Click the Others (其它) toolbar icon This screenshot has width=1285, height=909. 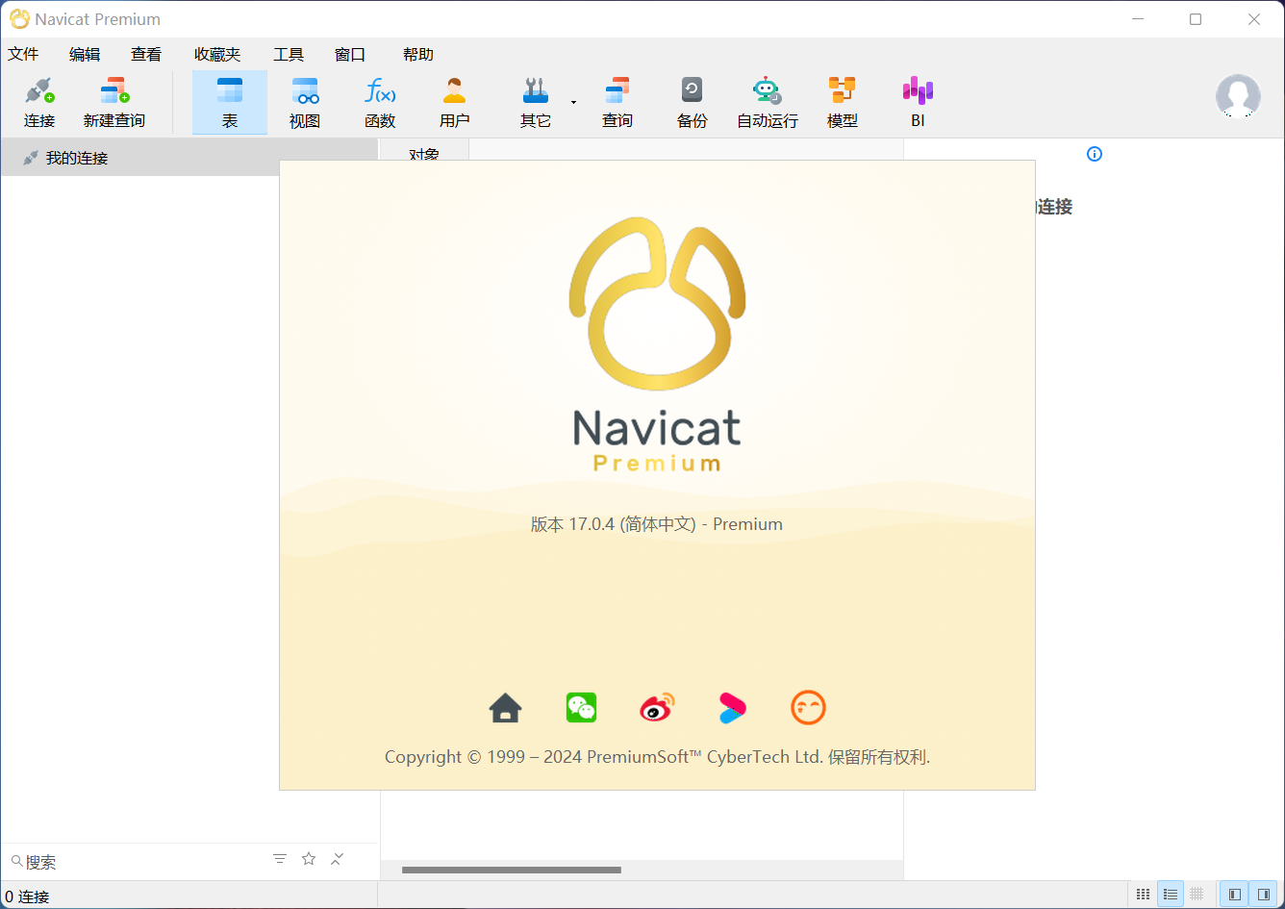536,103
